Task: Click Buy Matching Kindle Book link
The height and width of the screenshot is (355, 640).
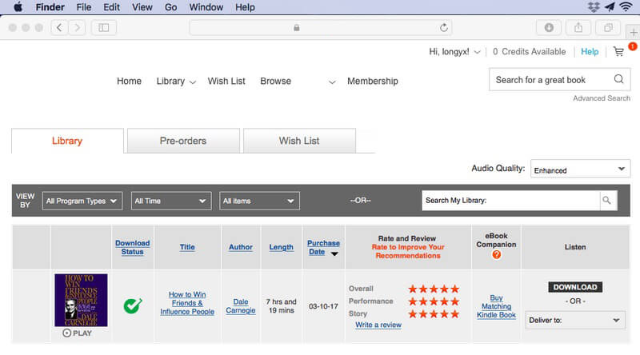Action: [496, 306]
